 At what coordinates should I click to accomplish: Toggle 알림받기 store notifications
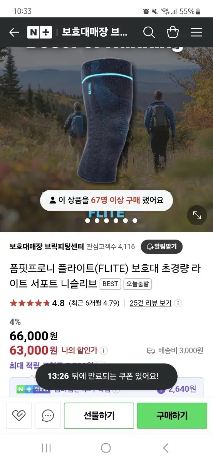pyautogui.click(x=161, y=247)
